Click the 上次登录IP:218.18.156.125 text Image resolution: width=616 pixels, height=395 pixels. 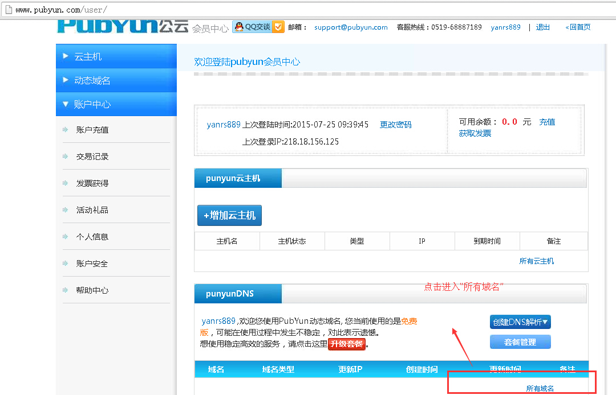[290, 142]
